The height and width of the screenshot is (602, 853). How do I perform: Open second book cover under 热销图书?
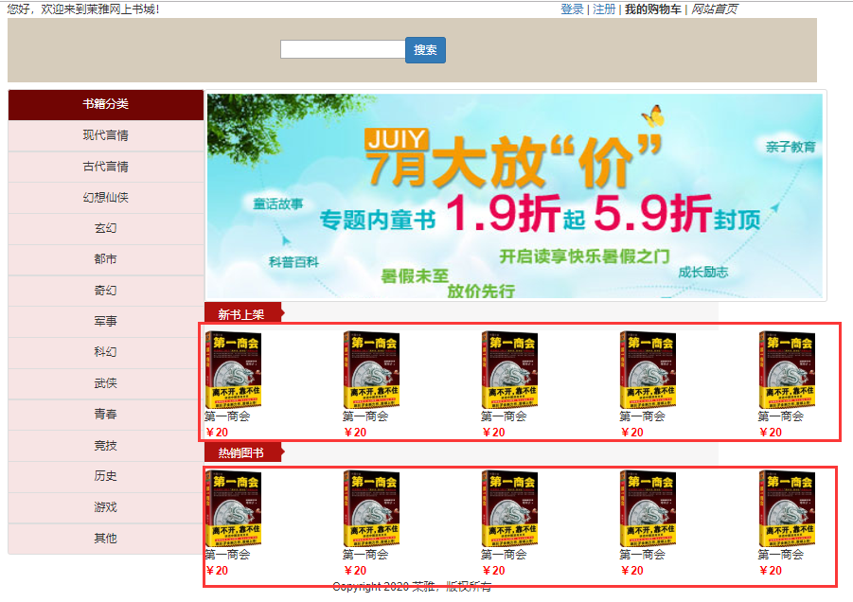click(371, 508)
